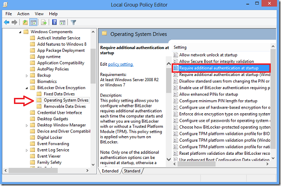Screen dimensions: 281x186
Task: Switch to the Standard tab
Action: coord(132,171)
